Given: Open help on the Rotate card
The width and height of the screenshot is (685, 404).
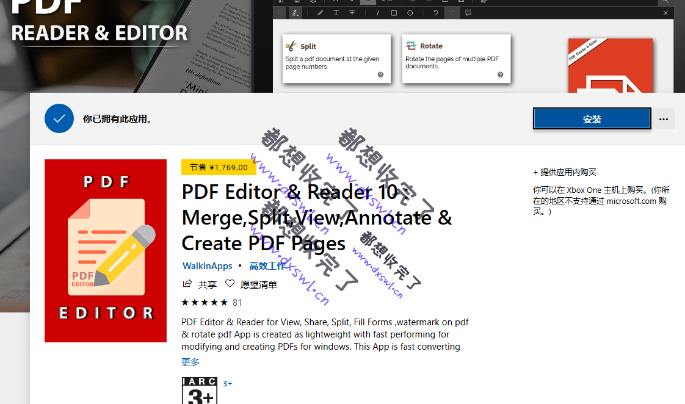Looking at the screenshot, I should pos(500,74).
